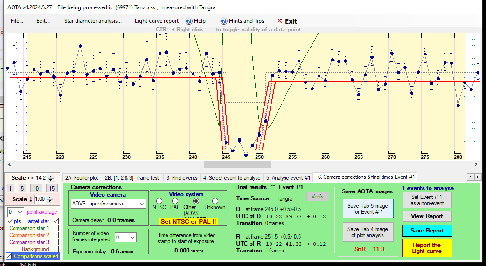Enable the Comparison star 1 checkbox
Screen dimensions: 486x266
click(56, 228)
